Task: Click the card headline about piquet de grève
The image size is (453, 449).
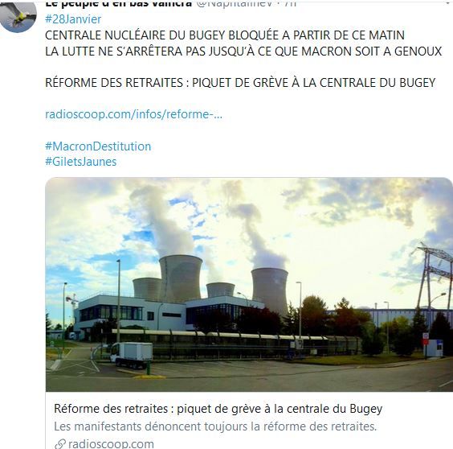Action: (218, 409)
